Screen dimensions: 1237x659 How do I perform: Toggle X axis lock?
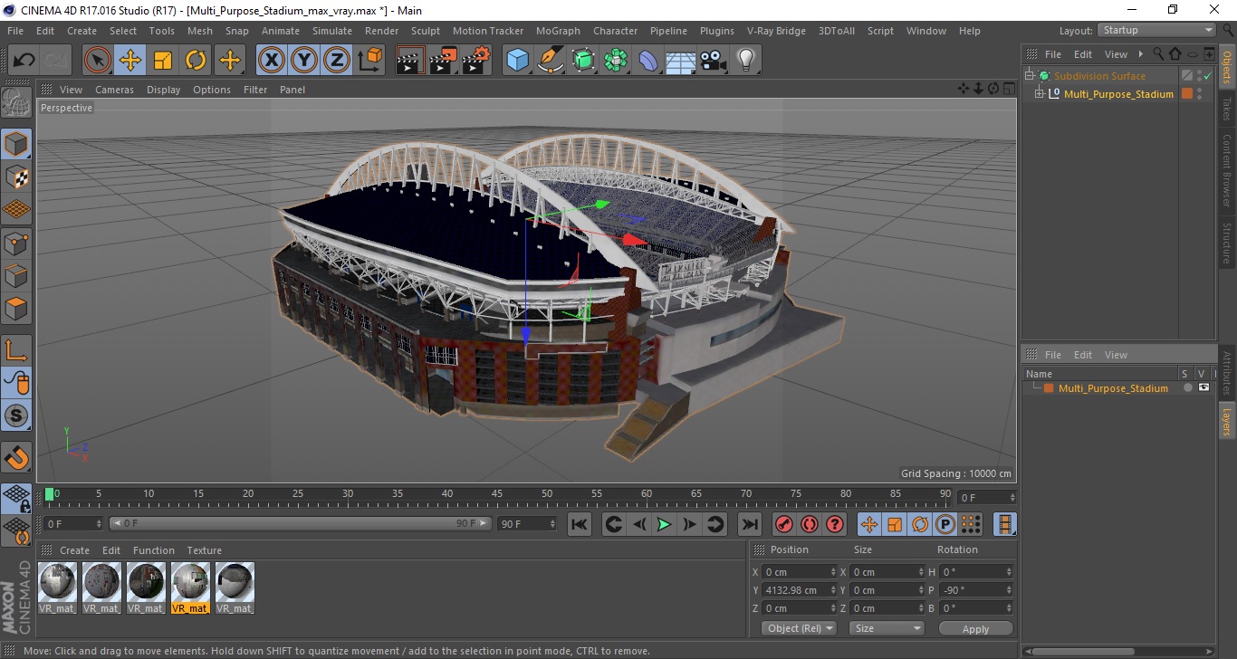(x=272, y=61)
